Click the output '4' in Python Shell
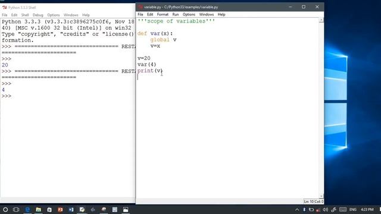 [3, 90]
